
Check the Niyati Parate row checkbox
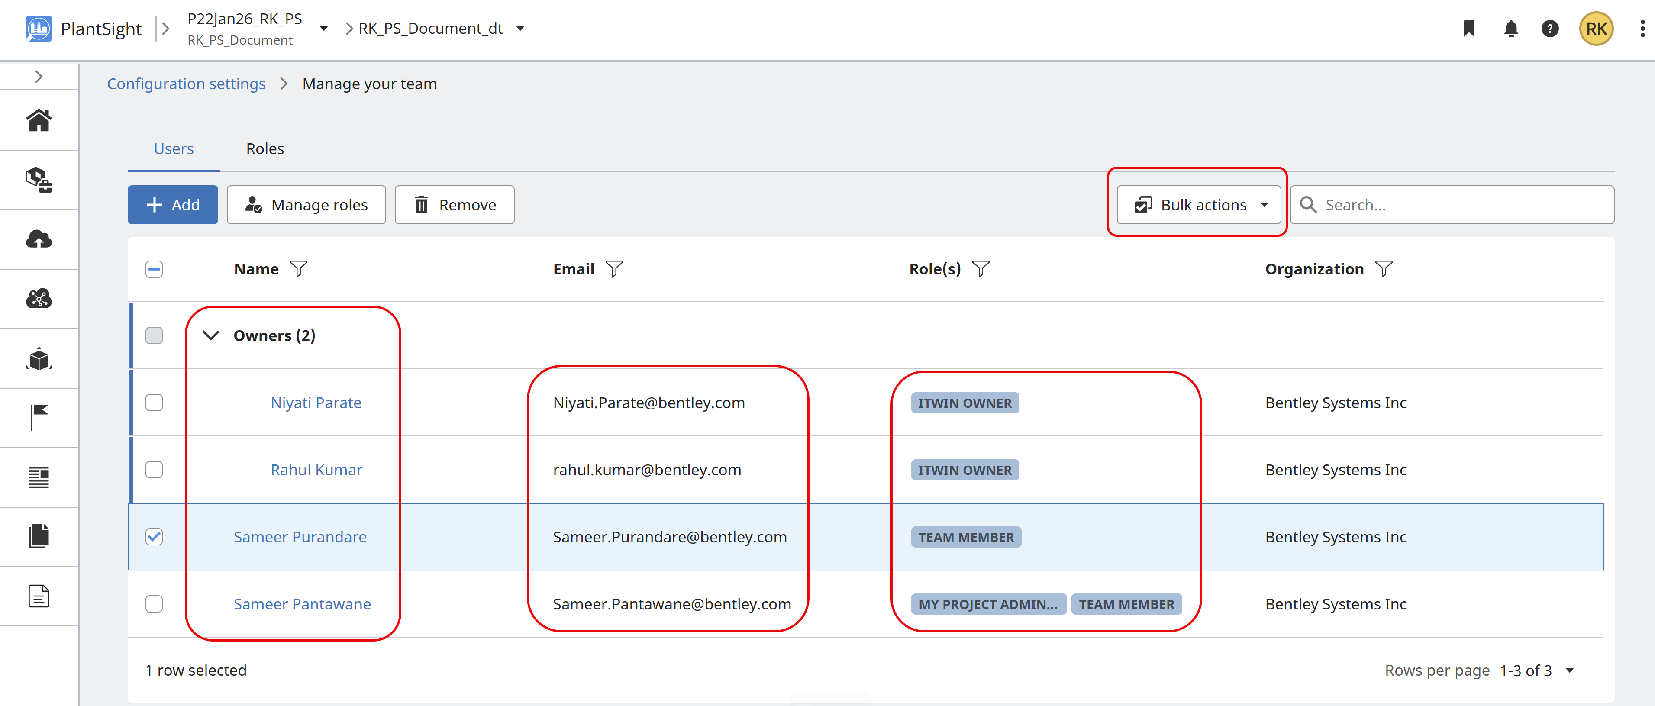click(x=154, y=403)
